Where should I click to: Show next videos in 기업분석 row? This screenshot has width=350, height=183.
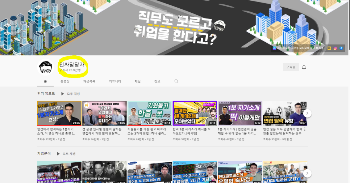click(307, 173)
